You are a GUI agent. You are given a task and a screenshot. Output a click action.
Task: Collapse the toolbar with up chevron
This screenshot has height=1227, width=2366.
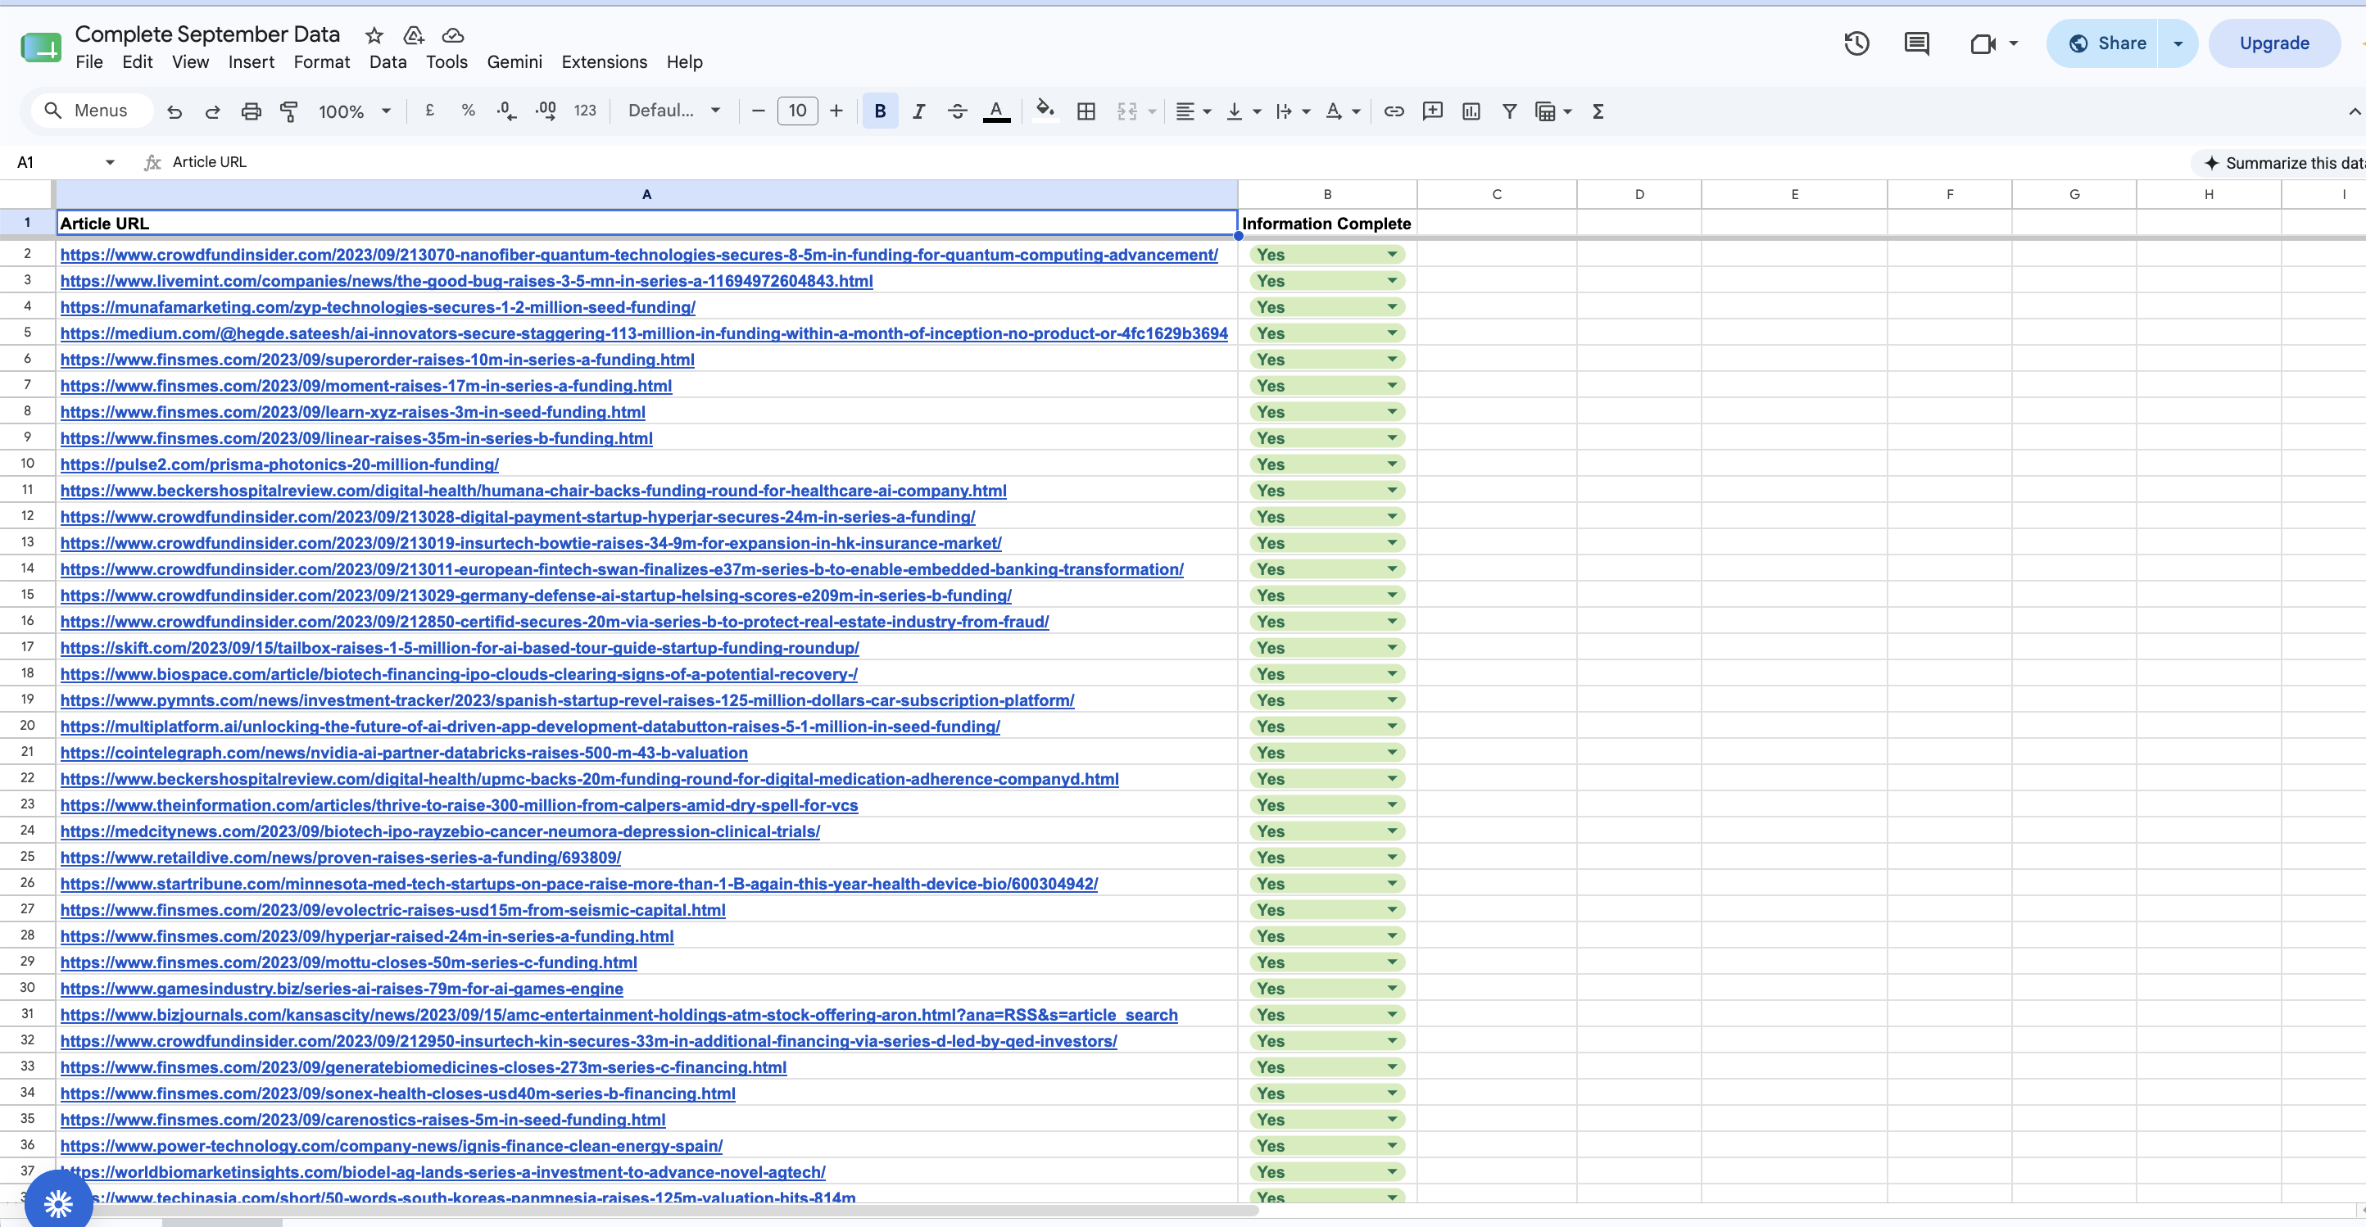click(2353, 111)
